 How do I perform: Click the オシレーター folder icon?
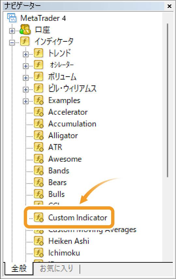[38, 65]
